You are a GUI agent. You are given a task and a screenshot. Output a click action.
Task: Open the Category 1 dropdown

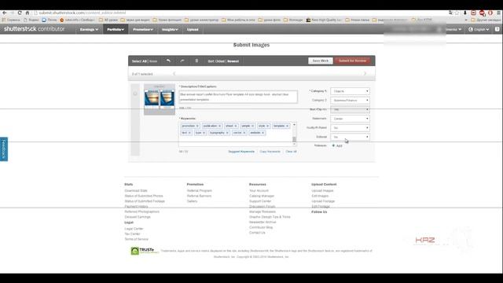click(x=350, y=91)
